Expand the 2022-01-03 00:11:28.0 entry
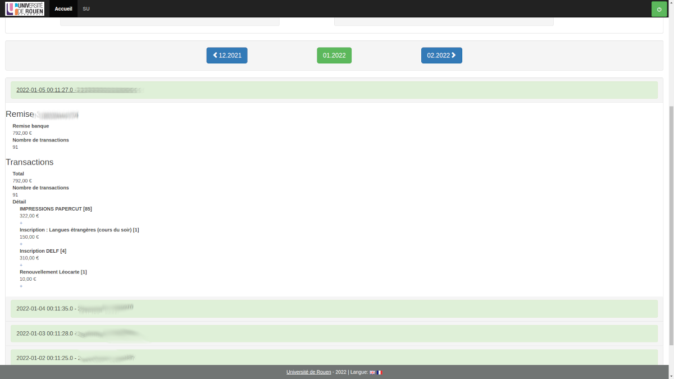Screen dimensions: 674x379 (44, 334)
